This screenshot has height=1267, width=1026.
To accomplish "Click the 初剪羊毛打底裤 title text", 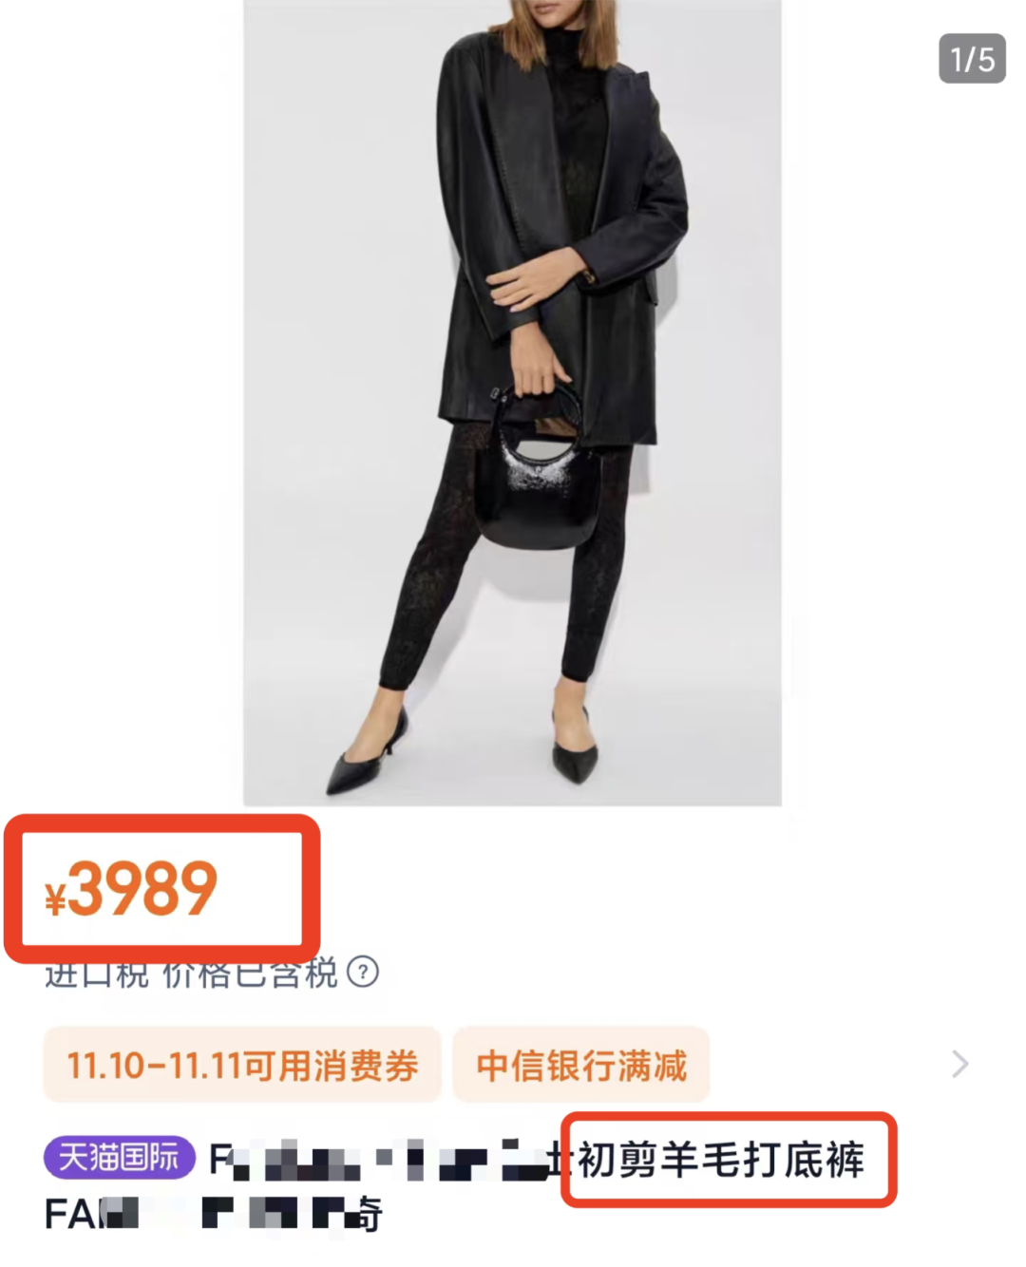I will (x=721, y=1160).
